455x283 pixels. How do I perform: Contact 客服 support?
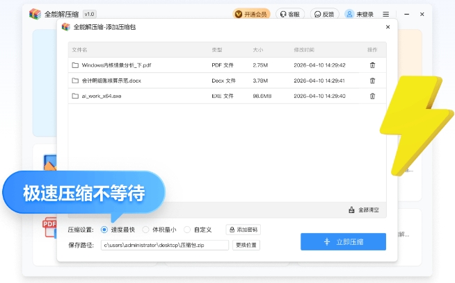[x=290, y=14]
